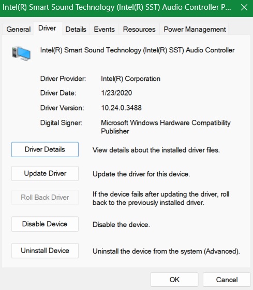Click the digital signer value Microsoft Windows Hardware Compatibility Publisher
Image resolution: width=253 pixels, height=290 pixels.
(x=166, y=127)
